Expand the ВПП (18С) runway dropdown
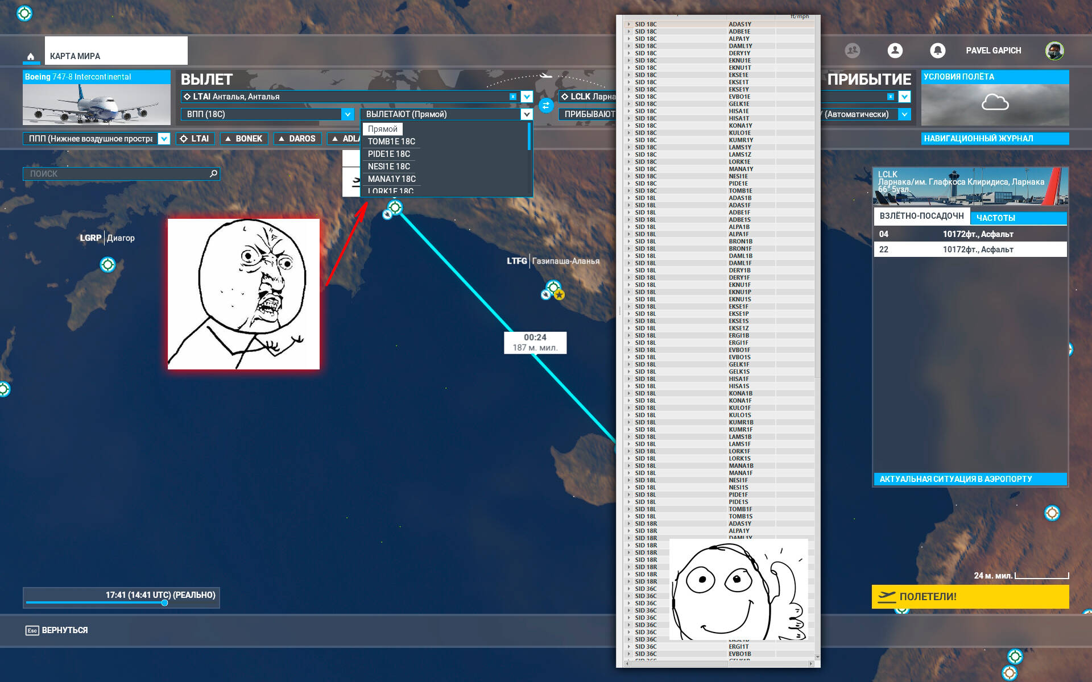Viewport: 1092px width, 682px height. [348, 114]
